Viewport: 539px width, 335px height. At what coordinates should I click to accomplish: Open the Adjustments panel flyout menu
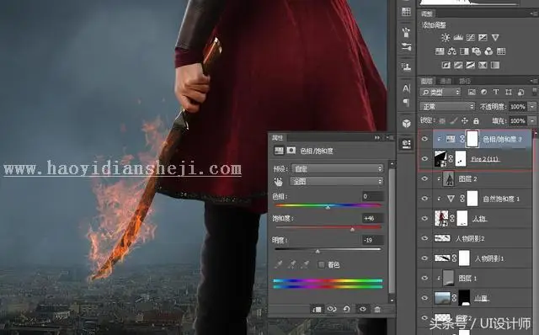534,13
